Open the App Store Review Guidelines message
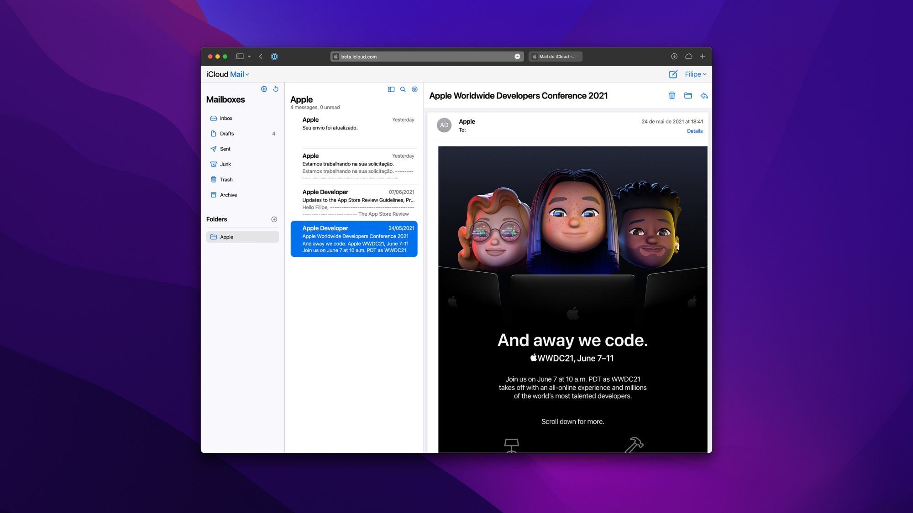Viewport: 913px width, 513px height. pyautogui.click(x=354, y=202)
